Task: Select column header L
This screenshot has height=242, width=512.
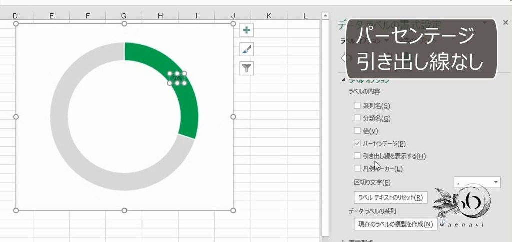Action: (304, 16)
